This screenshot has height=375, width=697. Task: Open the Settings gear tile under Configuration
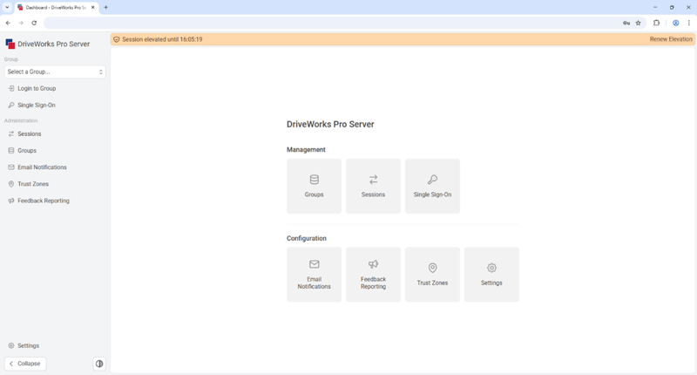pos(491,275)
